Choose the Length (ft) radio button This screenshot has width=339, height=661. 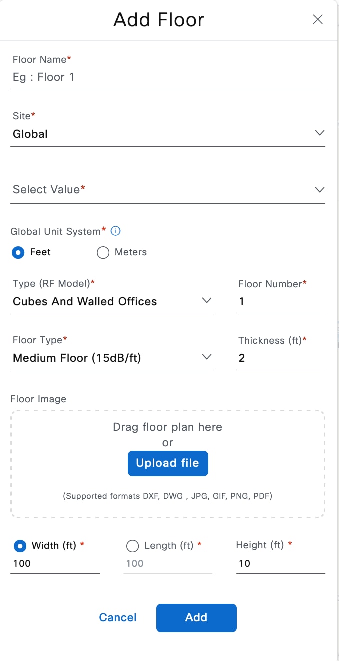pyautogui.click(x=132, y=546)
